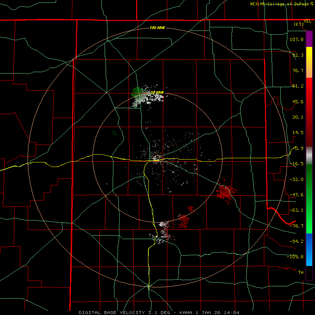Screen dimensions: 315x315
Task: Pick the blue segment of velocity scale
Action: [x=309, y=250]
